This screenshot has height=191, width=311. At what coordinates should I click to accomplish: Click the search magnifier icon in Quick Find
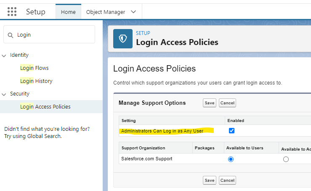pos(11,35)
